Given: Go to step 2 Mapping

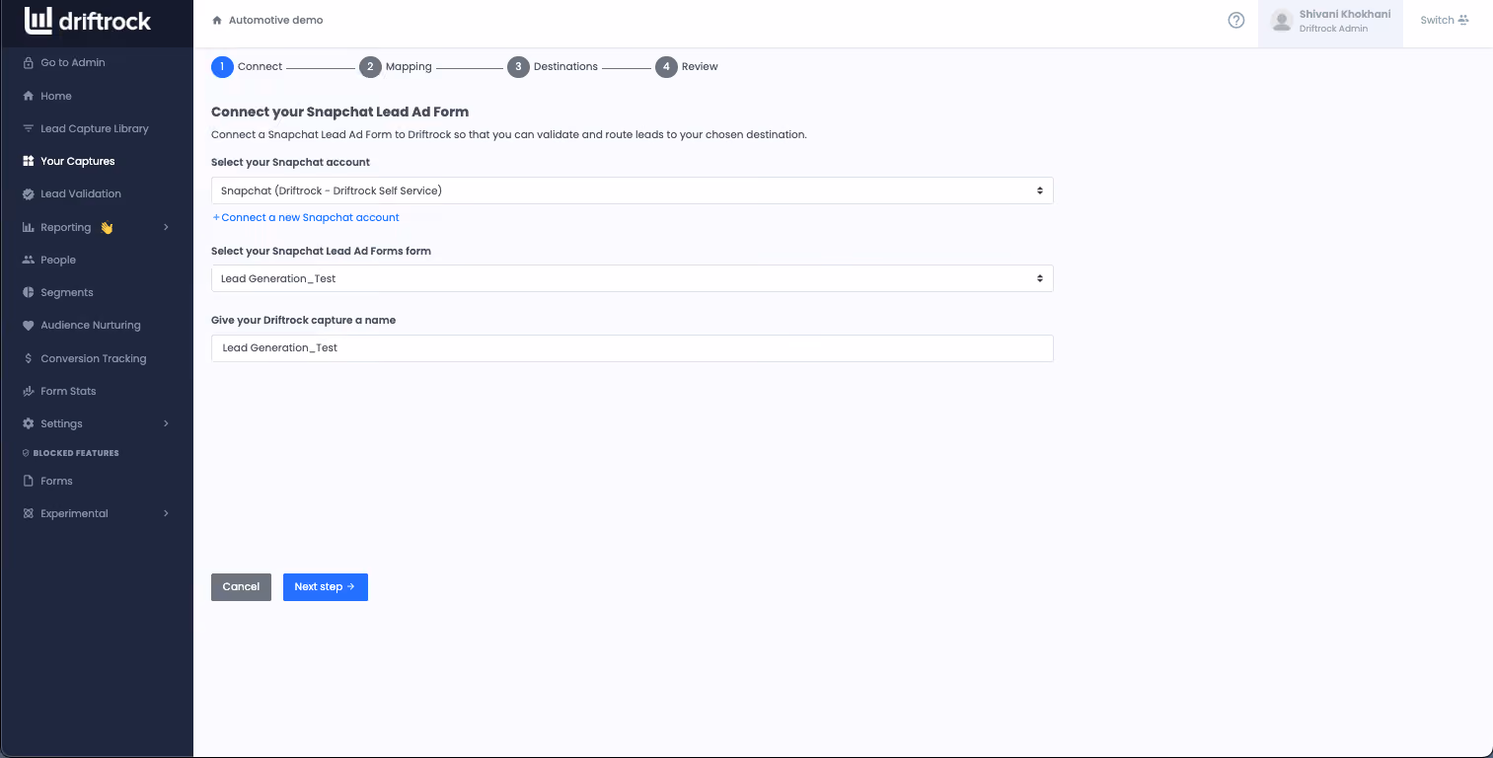Looking at the screenshot, I should point(396,67).
